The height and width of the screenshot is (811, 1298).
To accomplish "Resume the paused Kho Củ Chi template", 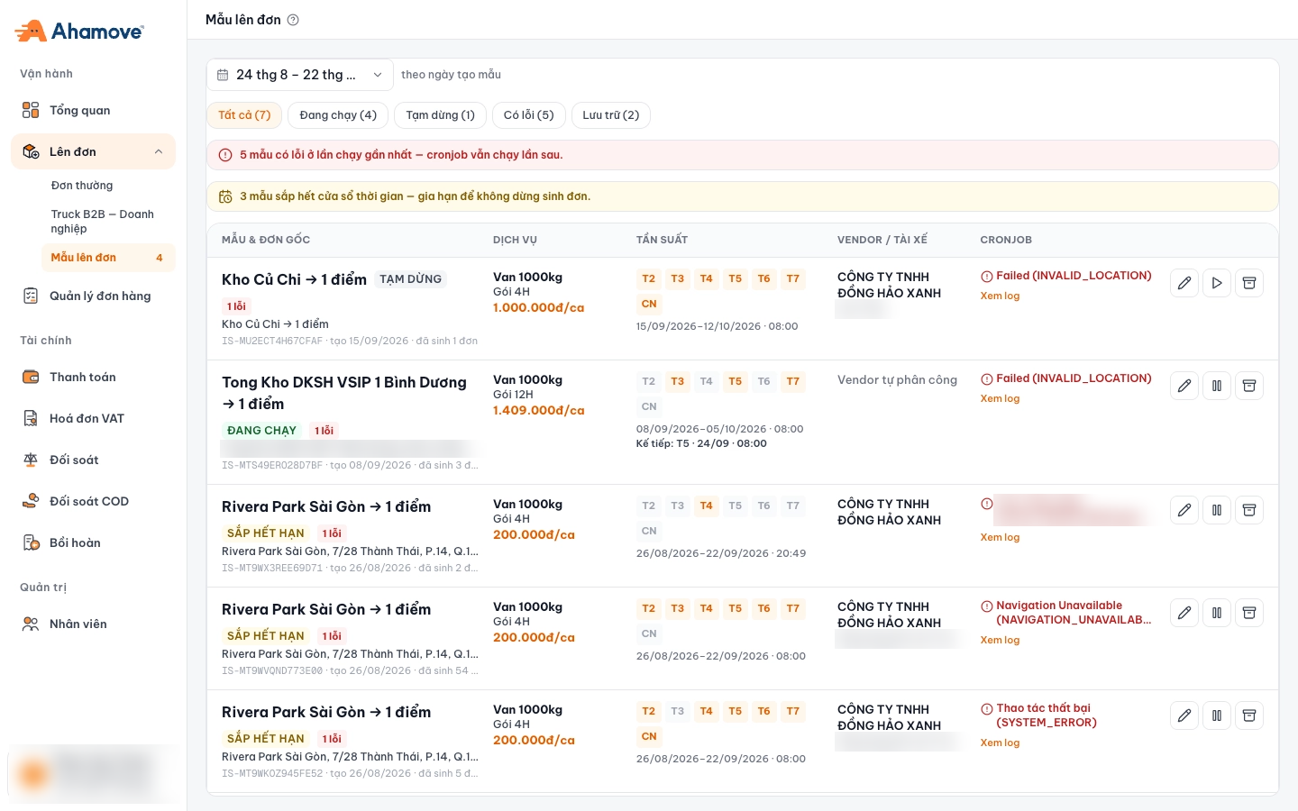I will tap(1217, 283).
